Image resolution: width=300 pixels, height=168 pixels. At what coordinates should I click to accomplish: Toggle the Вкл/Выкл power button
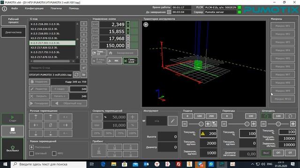click(x=13, y=148)
